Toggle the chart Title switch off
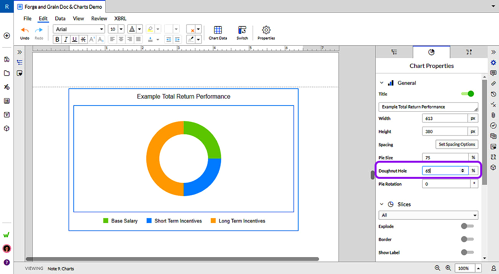Viewport: 499px width, 274px height. [468, 94]
